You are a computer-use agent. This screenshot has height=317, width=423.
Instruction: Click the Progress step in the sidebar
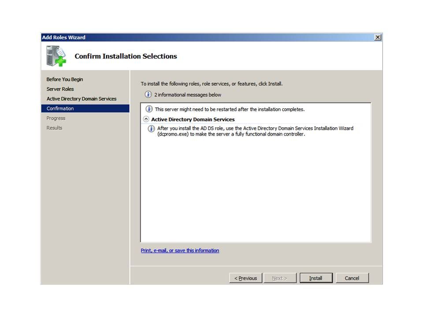(56, 118)
